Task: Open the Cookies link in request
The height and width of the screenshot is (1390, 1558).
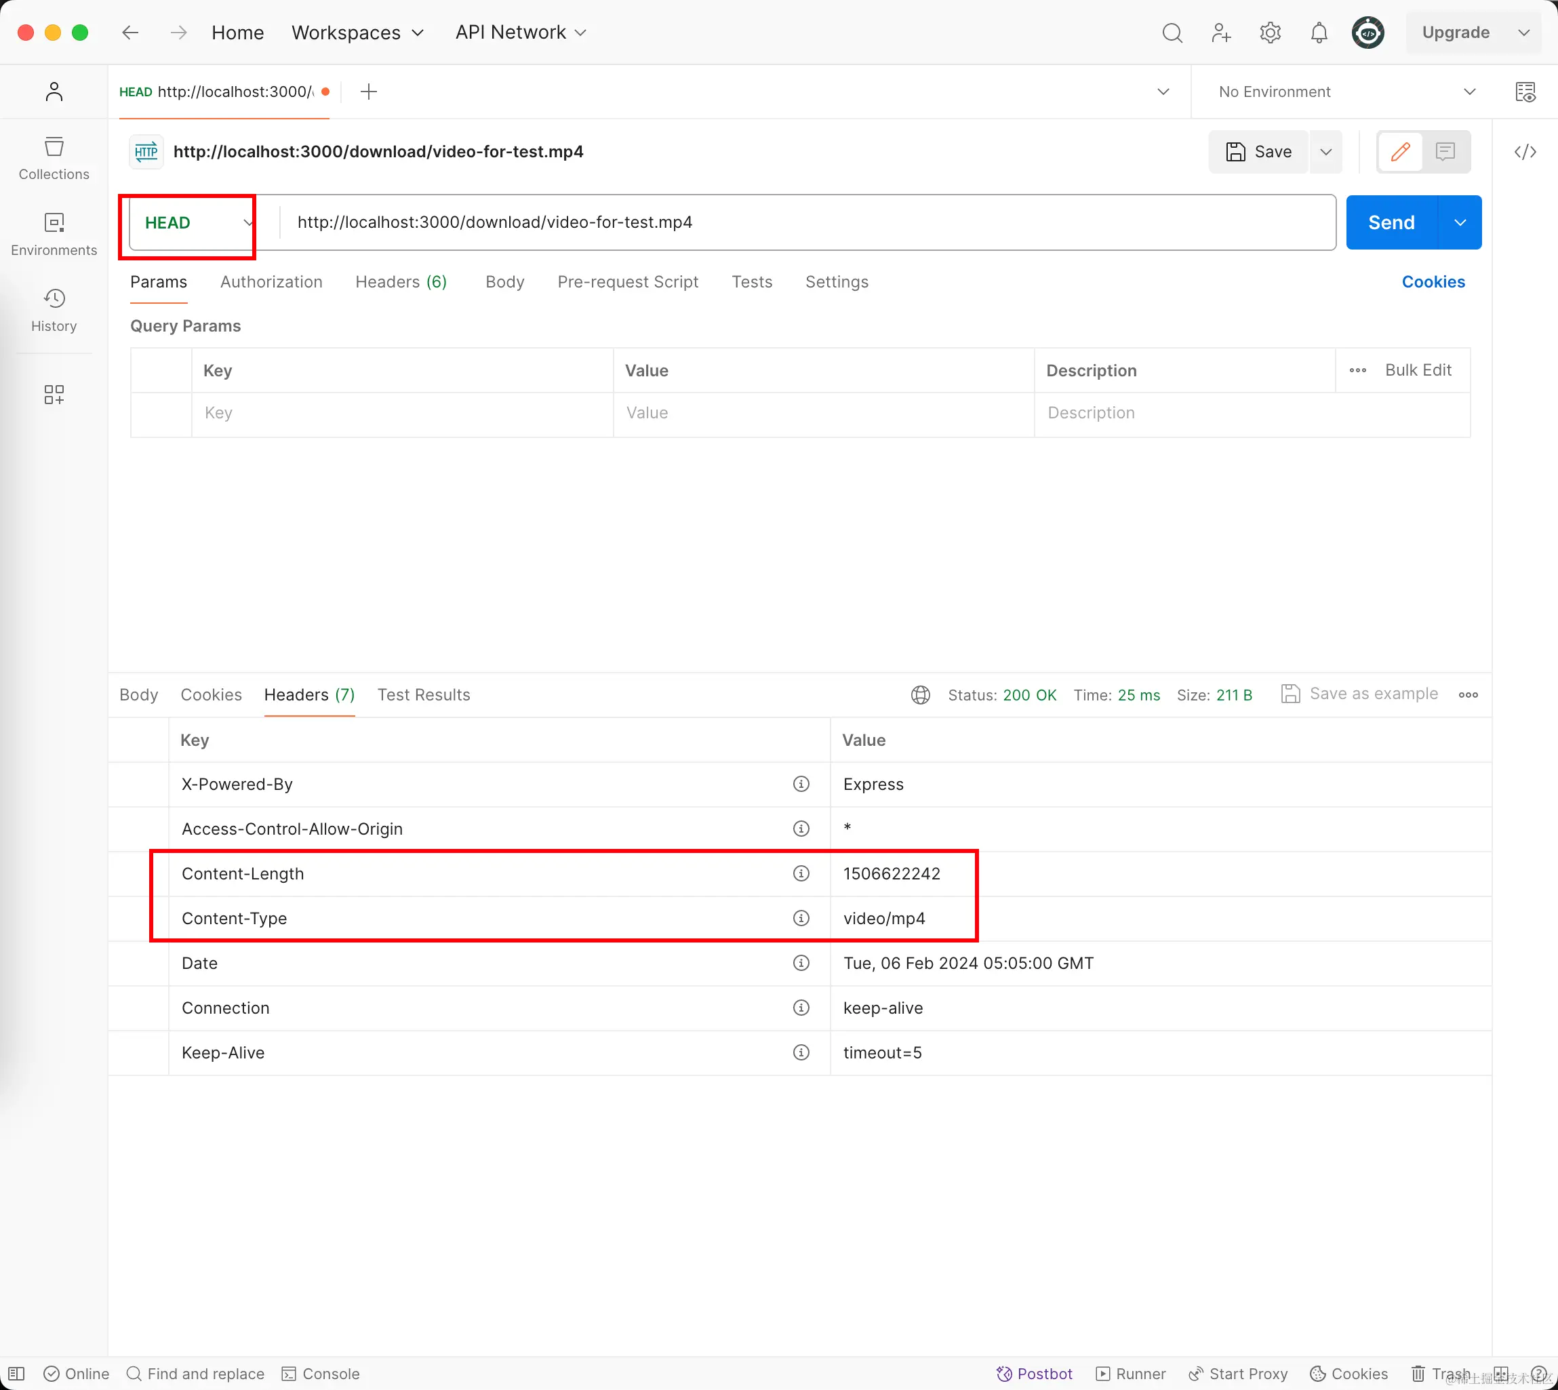Action: 1433,282
